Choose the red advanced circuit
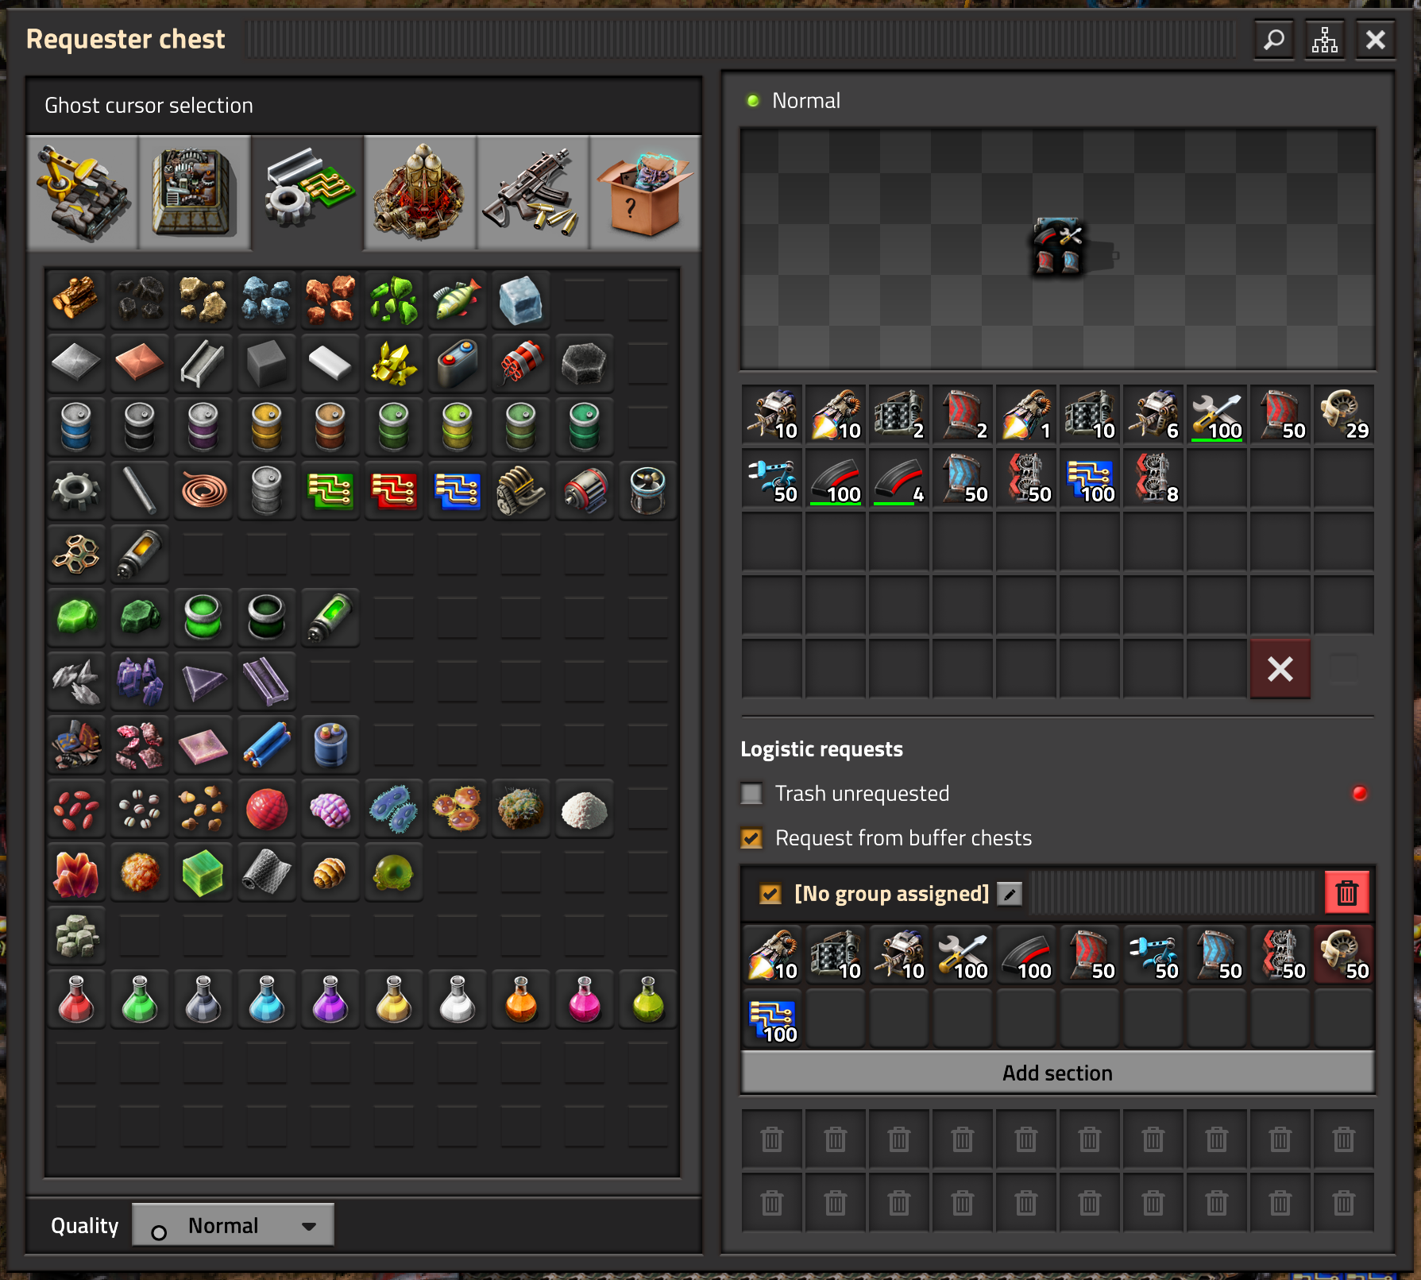 pos(394,490)
